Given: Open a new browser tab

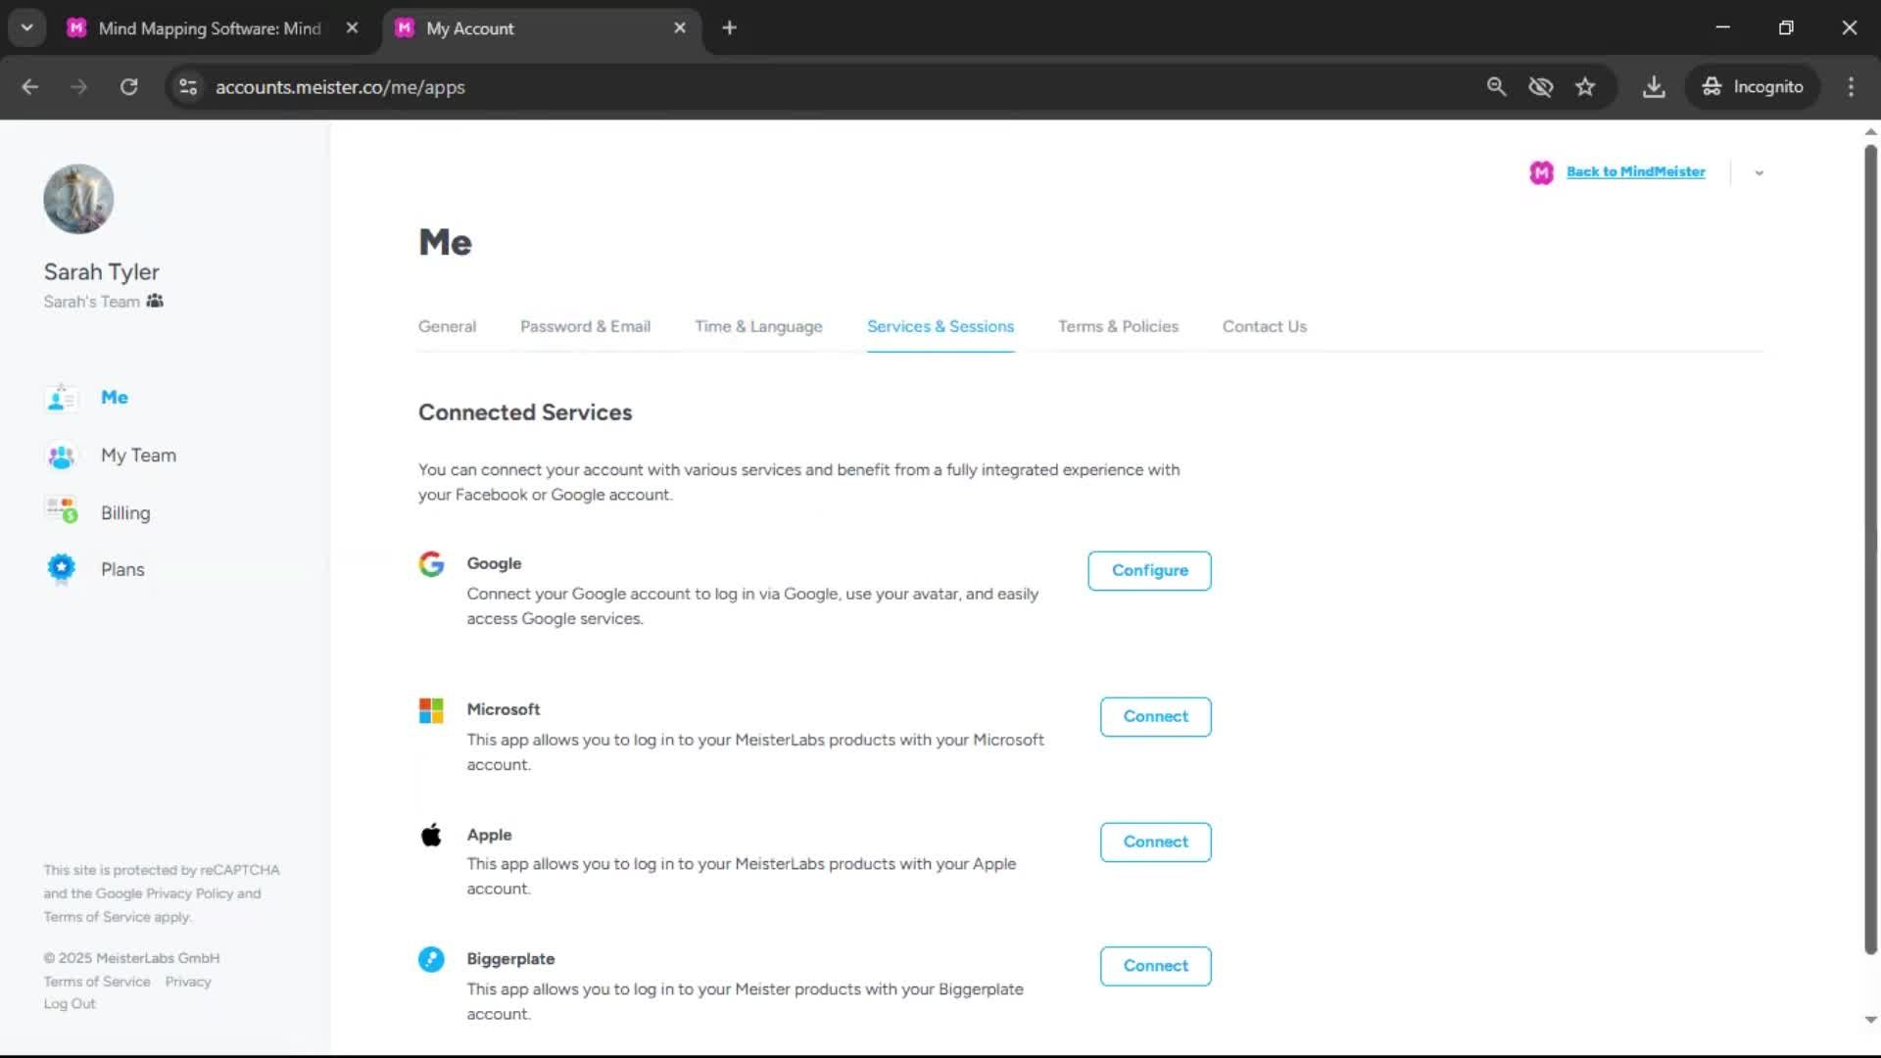Looking at the screenshot, I should 729,28.
